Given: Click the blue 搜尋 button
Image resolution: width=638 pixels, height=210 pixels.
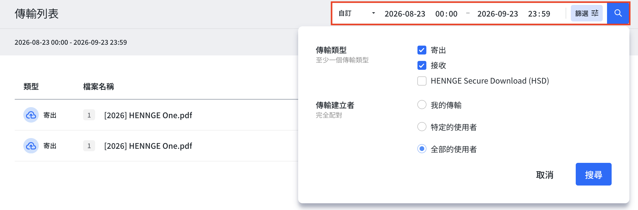Looking at the screenshot, I should pos(594,174).
